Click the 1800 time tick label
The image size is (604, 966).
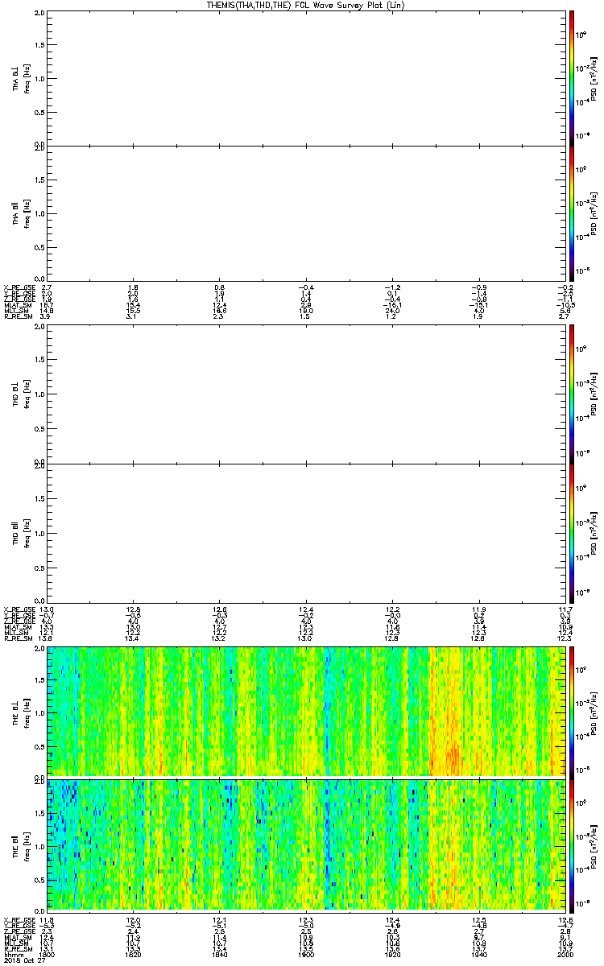pos(48,953)
